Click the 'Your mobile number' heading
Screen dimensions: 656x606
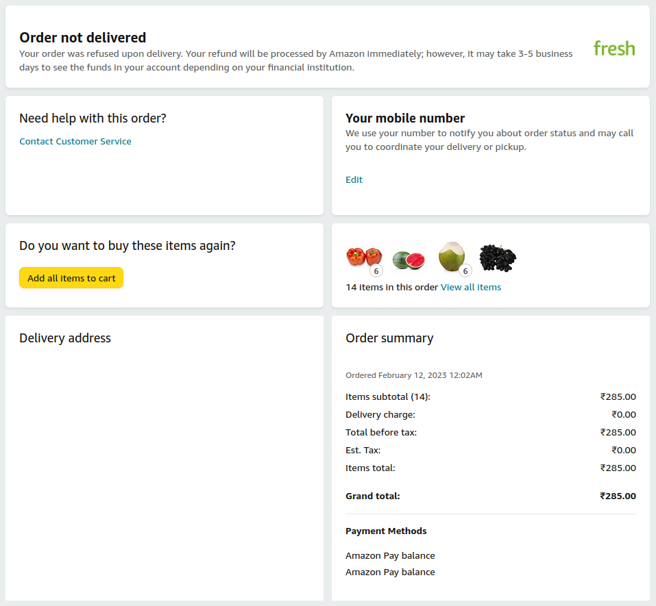(x=405, y=118)
